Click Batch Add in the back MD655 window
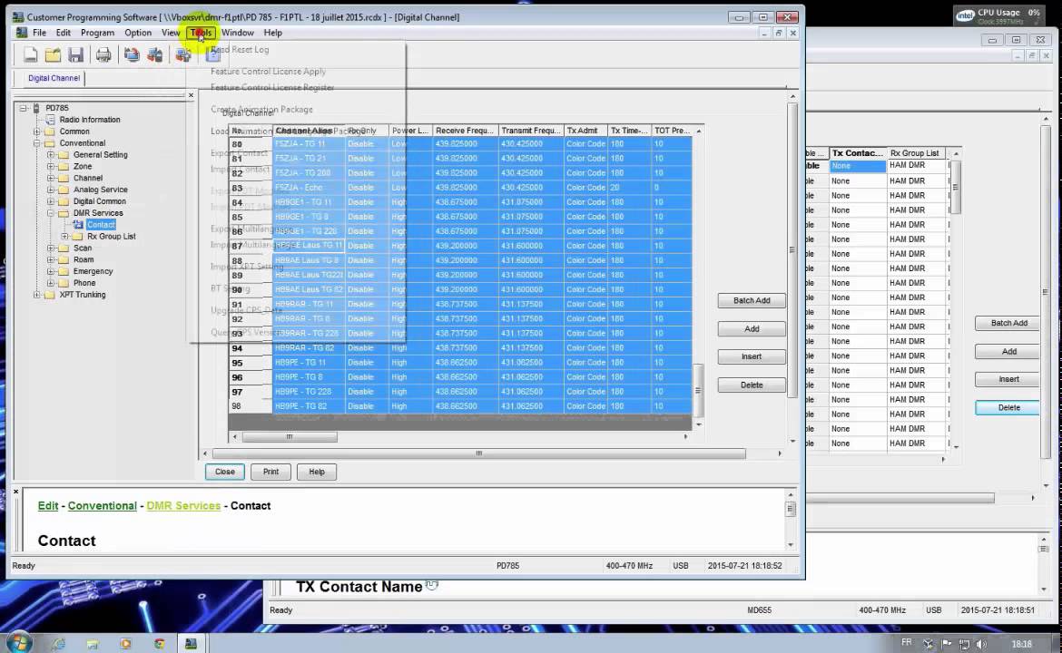This screenshot has height=653, width=1062. tap(1009, 323)
